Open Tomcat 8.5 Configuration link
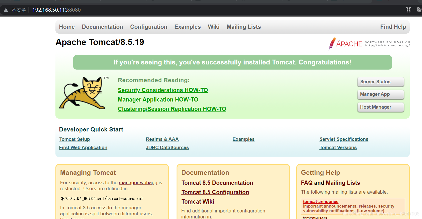The width and height of the screenshot is (422, 219). (x=215, y=192)
